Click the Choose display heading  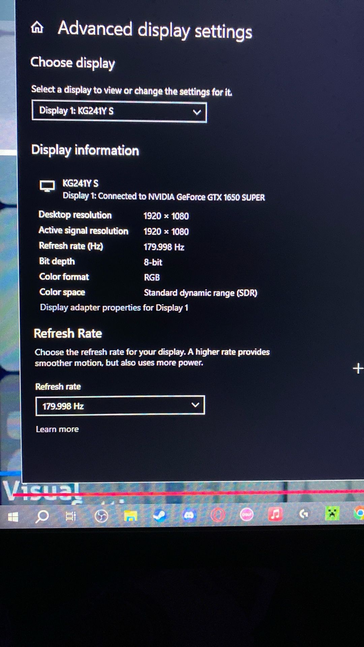73,63
